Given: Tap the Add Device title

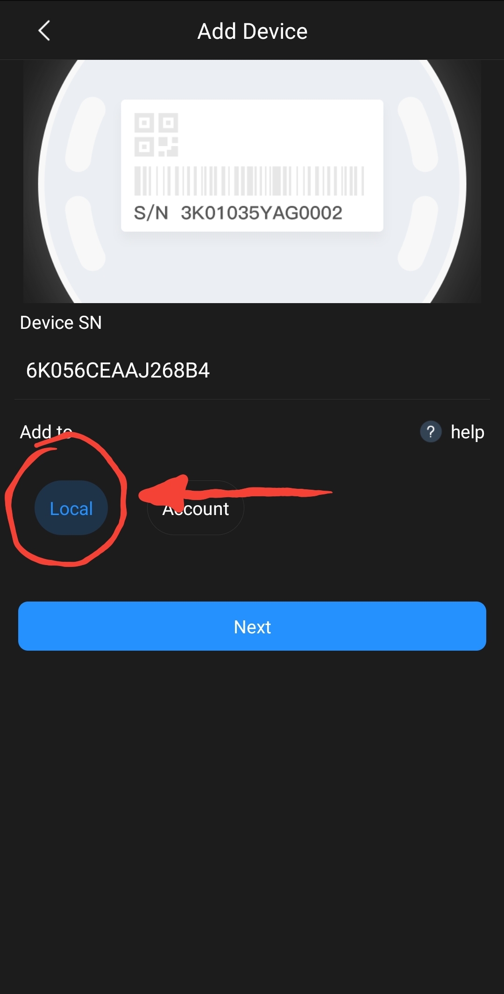Looking at the screenshot, I should (252, 31).
